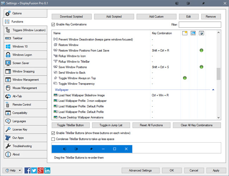229x176 pixels.
Task: Click green dot on Toggle Always on Top row
Action: point(185,78)
